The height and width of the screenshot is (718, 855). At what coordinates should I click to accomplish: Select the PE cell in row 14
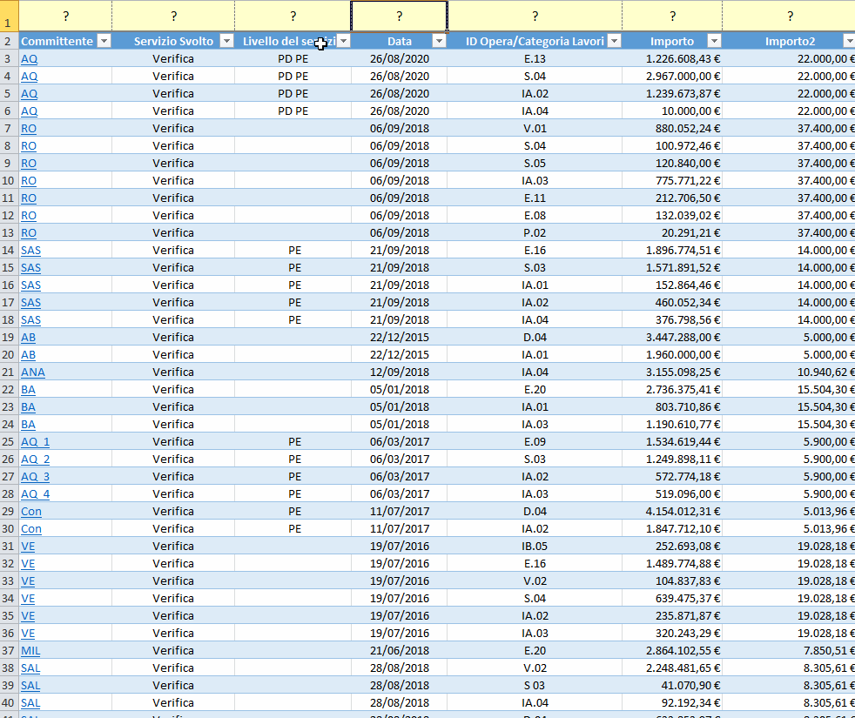point(293,251)
